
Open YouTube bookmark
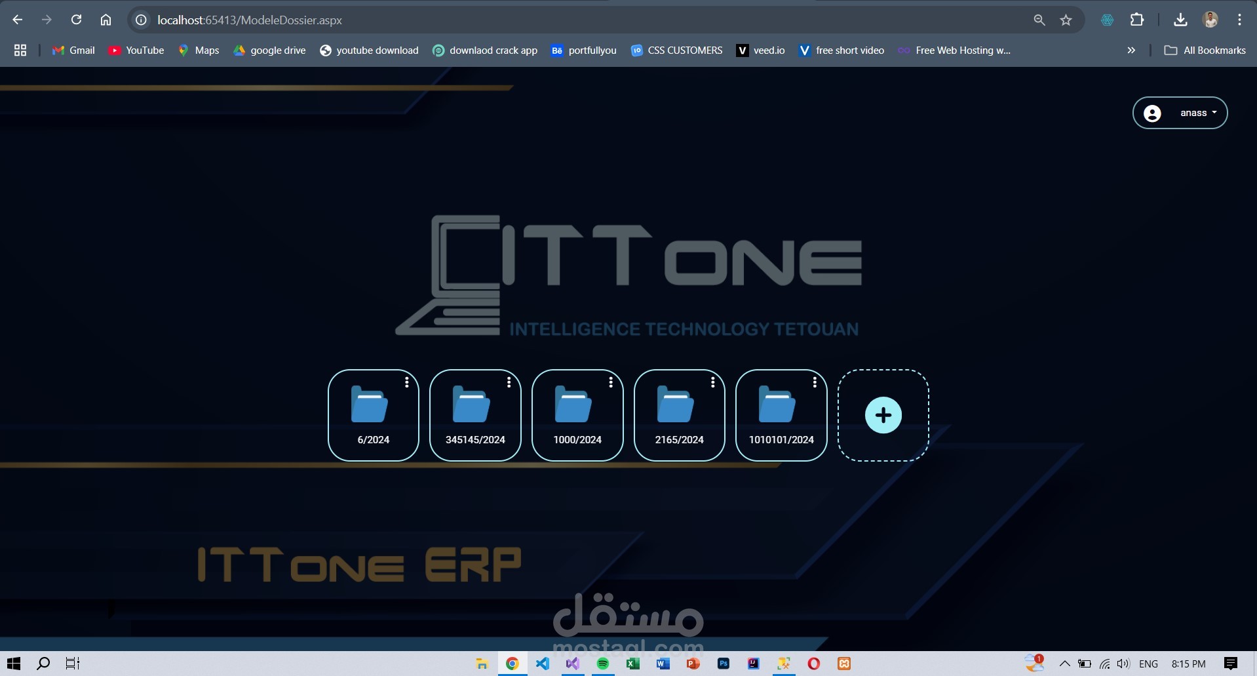pyautogui.click(x=136, y=50)
